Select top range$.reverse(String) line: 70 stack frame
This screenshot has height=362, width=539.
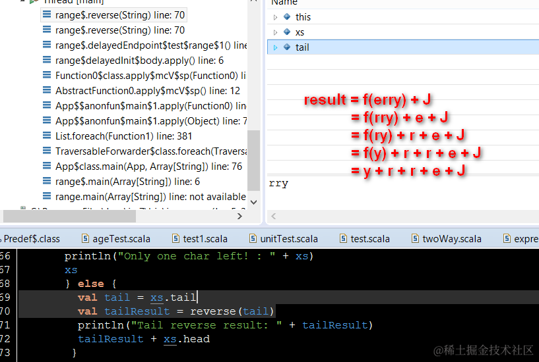[113, 15]
